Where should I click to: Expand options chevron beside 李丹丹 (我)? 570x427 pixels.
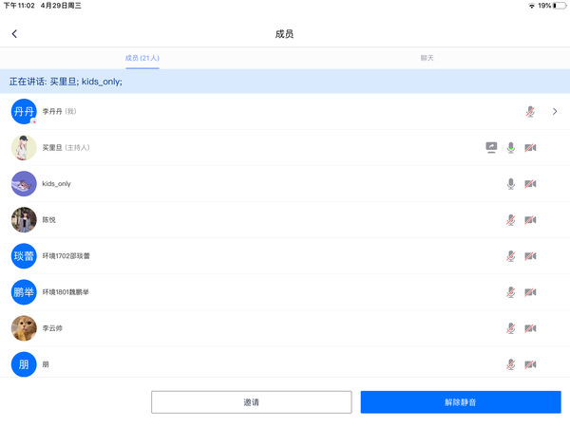(555, 111)
